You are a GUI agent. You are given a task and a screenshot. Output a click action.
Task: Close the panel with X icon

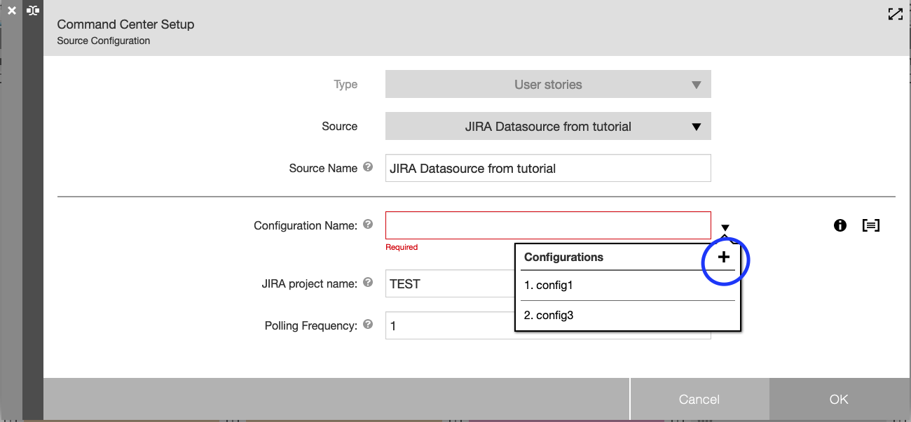point(11,10)
